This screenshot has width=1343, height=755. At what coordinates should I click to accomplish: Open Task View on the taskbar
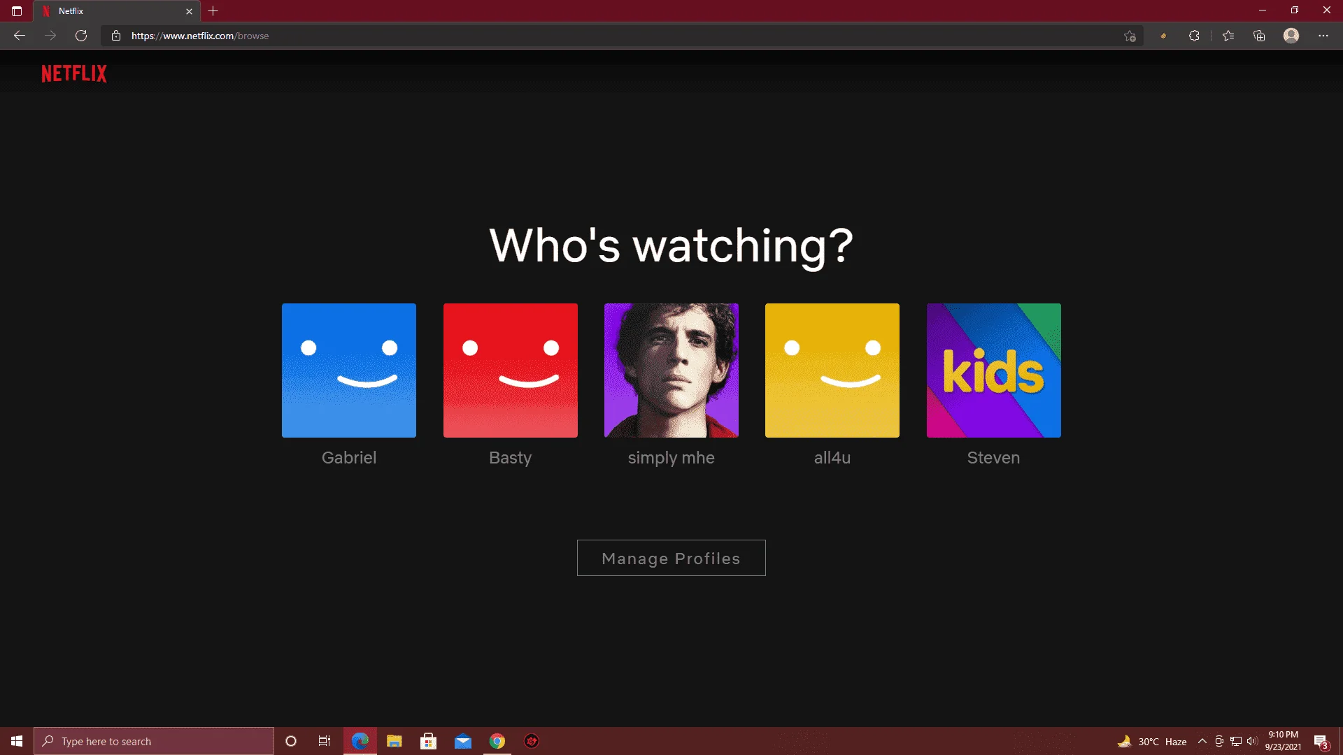tap(325, 741)
